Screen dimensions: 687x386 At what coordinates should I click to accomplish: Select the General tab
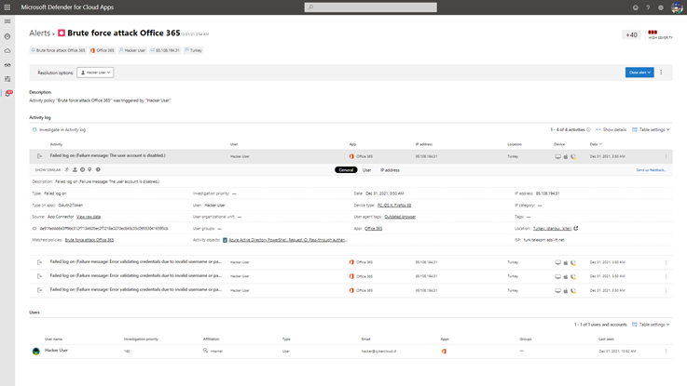346,170
